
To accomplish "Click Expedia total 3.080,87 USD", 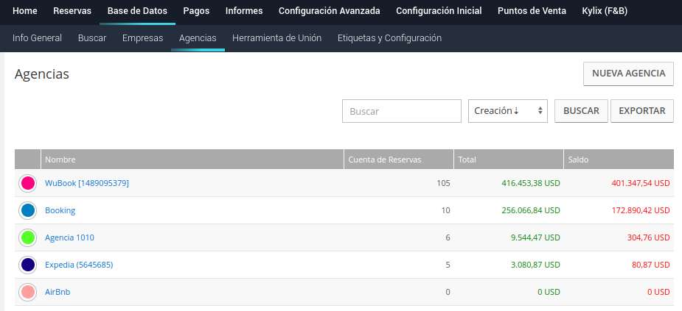I will [x=535, y=265].
